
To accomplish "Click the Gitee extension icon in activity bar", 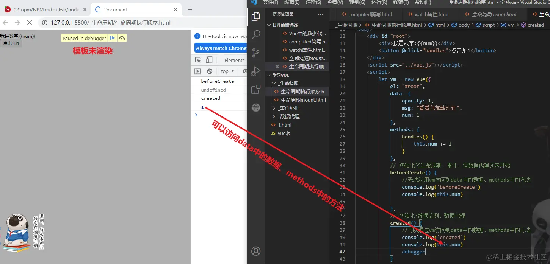I will point(256,107).
